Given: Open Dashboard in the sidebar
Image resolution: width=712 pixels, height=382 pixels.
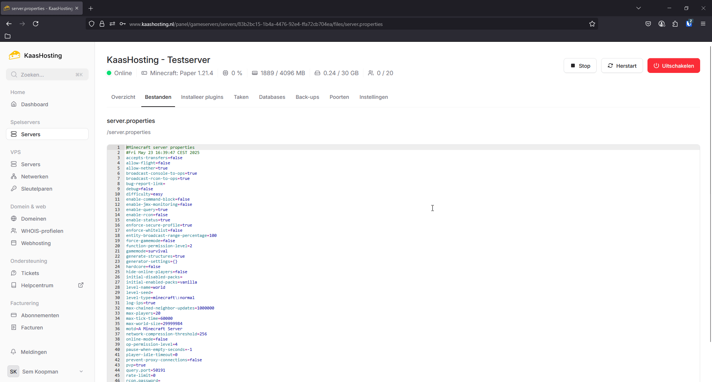Looking at the screenshot, I should point(34,104).
